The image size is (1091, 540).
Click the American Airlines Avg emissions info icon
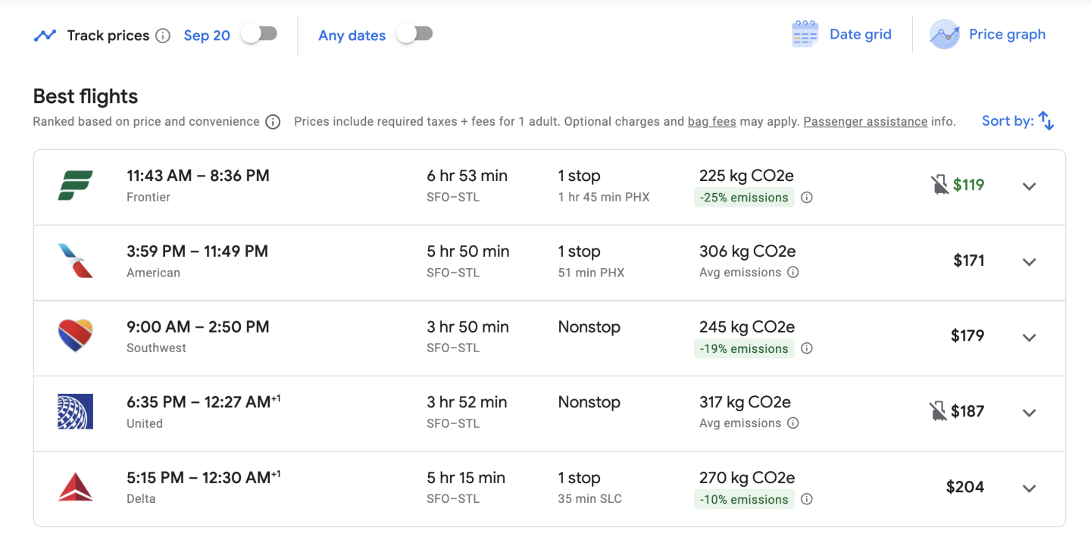point(792,273)
